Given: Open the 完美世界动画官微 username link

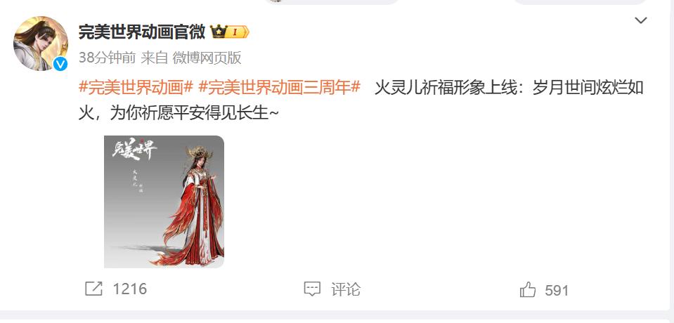Looking at the screenshot, I should pos(142,32).
